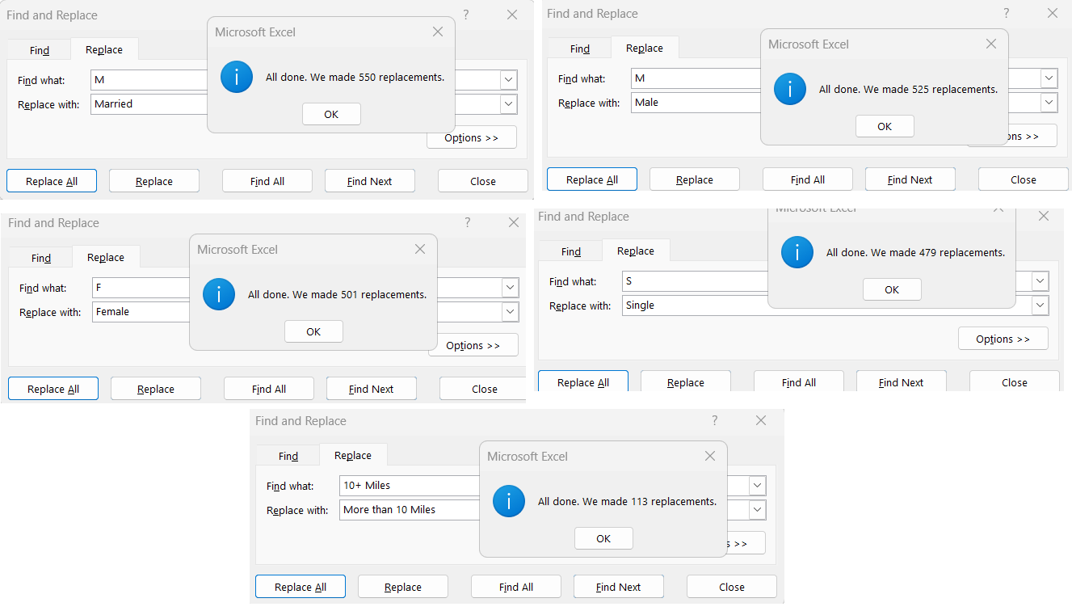Click the info icon beside 550 replacements message
Image resolution: width=1072 pixels, height=611 pixels.
coord(236,77)
